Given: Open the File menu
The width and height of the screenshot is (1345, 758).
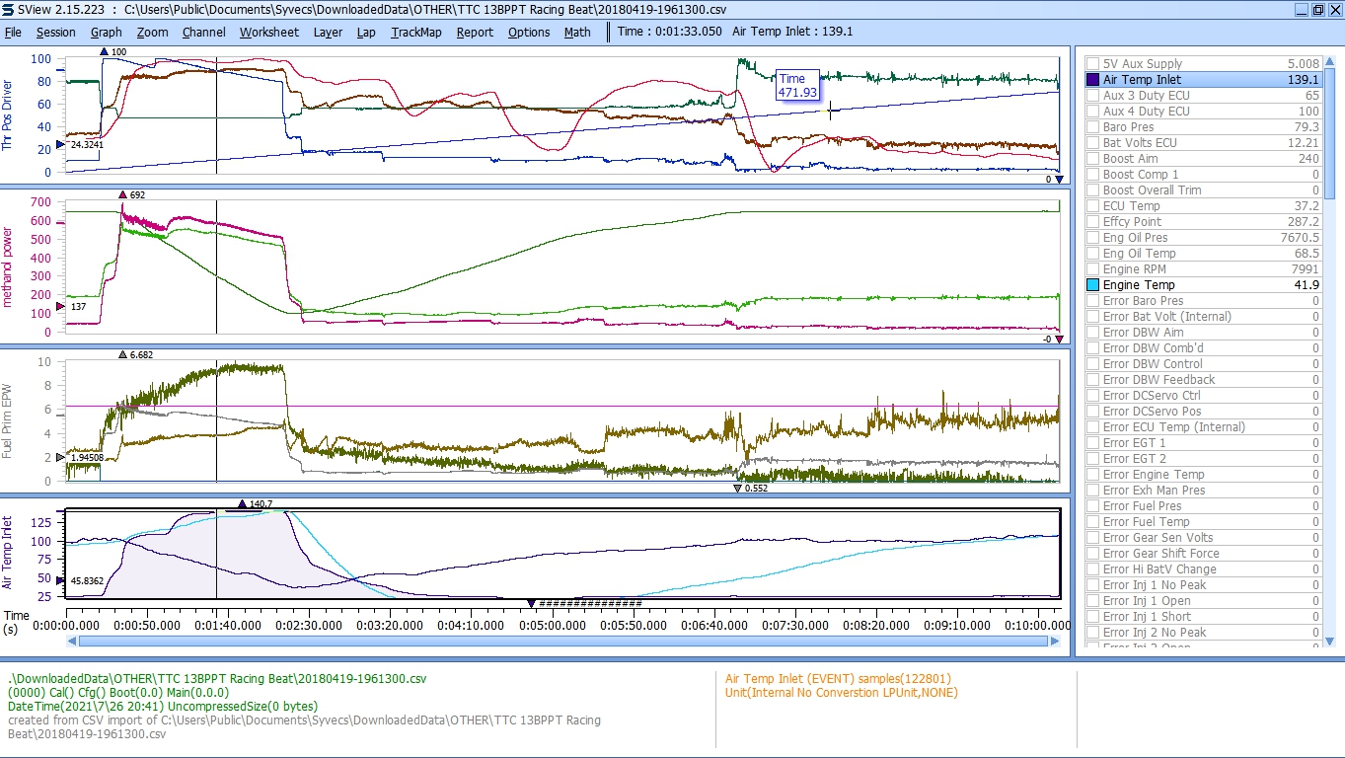Looking at the screenshot, I should click(13, 32).
